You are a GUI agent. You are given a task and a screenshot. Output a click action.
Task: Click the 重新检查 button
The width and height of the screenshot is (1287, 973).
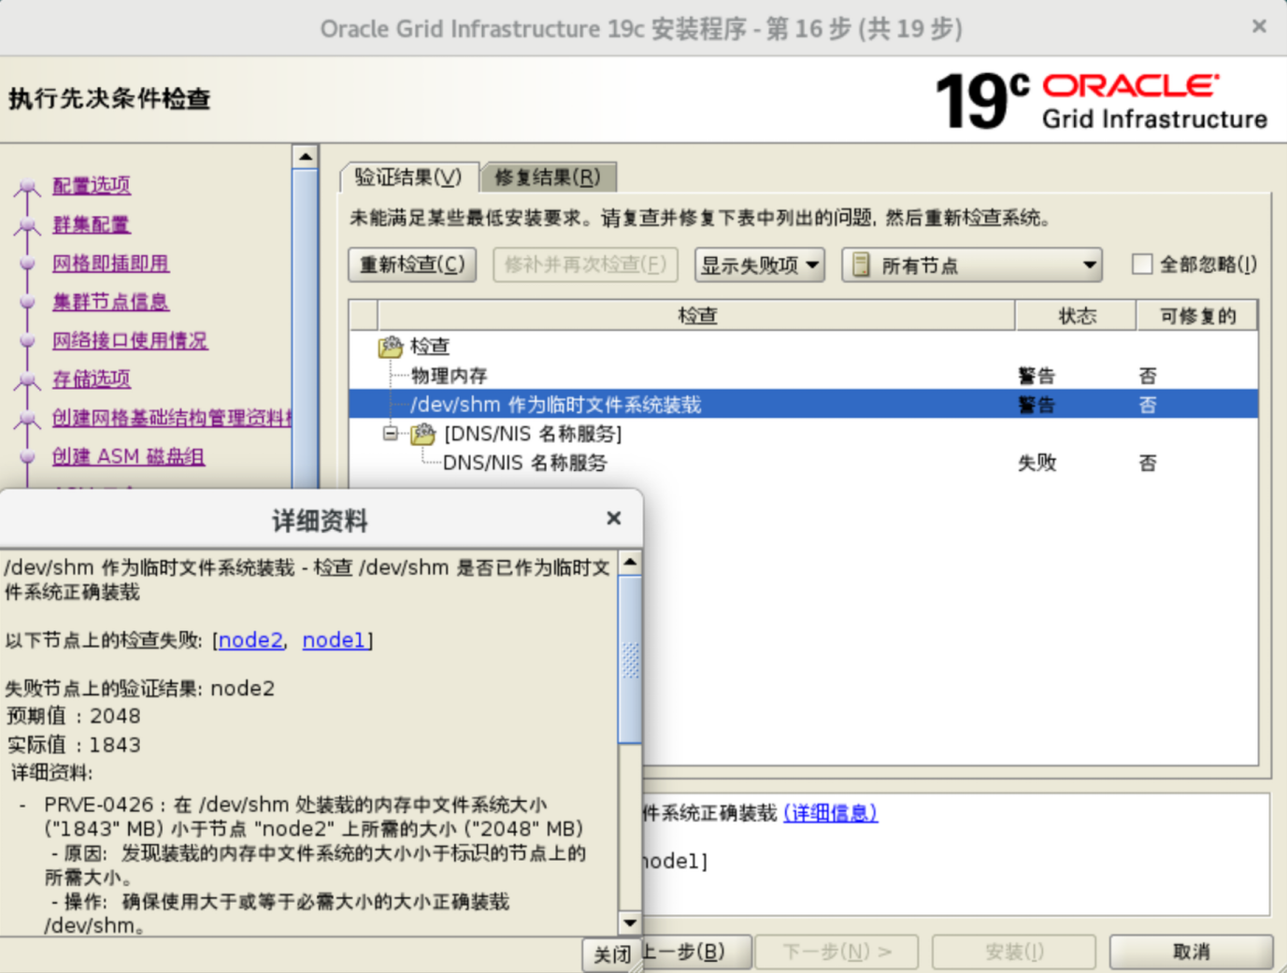click(412, 265)
